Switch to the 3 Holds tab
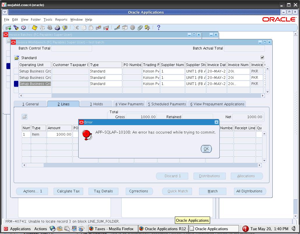This screenshot has width=300, height=234. (96, 104)
